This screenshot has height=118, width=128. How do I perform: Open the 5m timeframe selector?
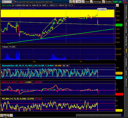(78, 2)
